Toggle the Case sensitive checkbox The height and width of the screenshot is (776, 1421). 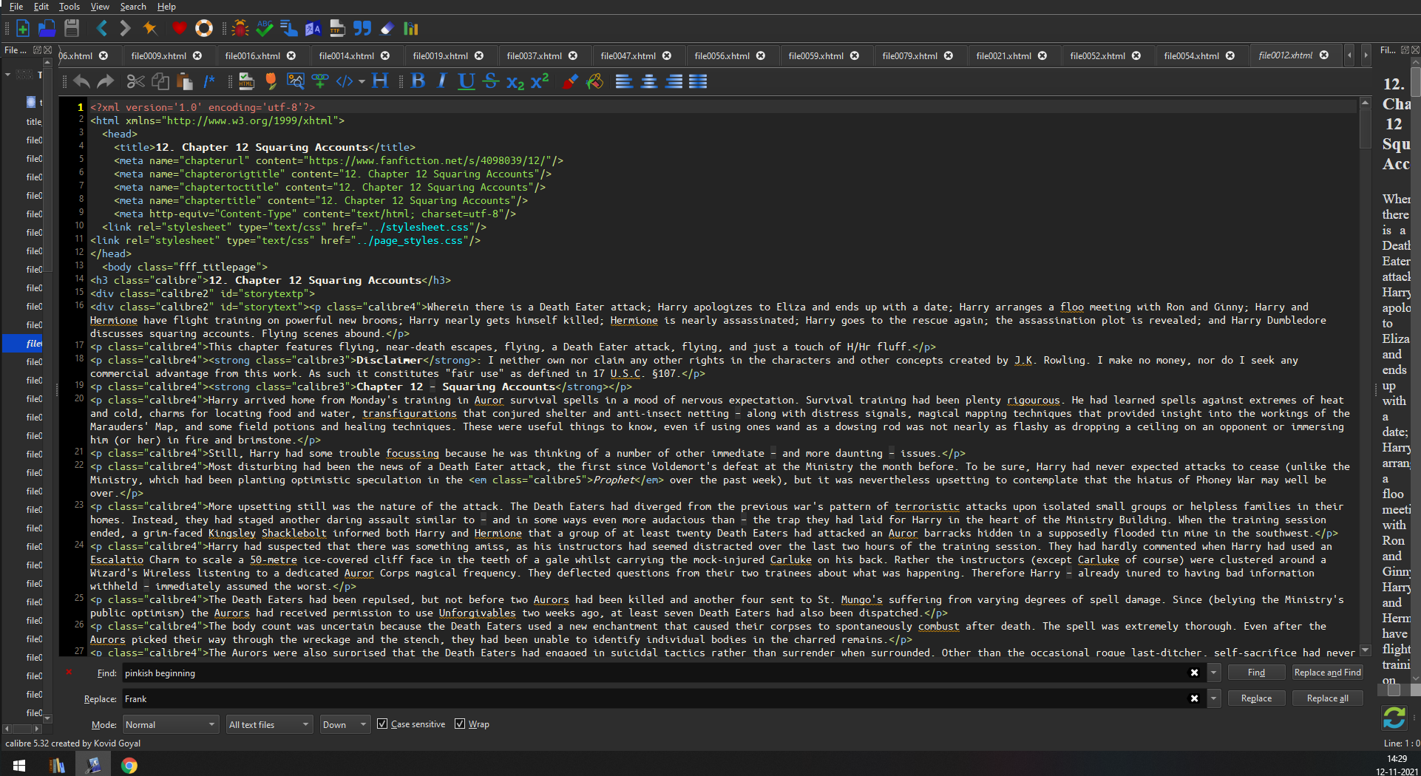pos(382,724)
